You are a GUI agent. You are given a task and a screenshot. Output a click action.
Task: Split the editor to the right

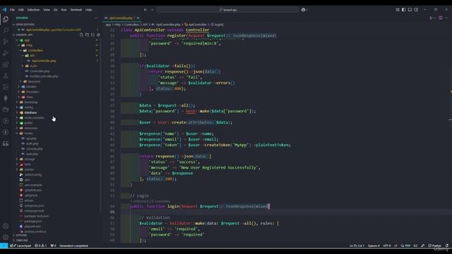441,18
